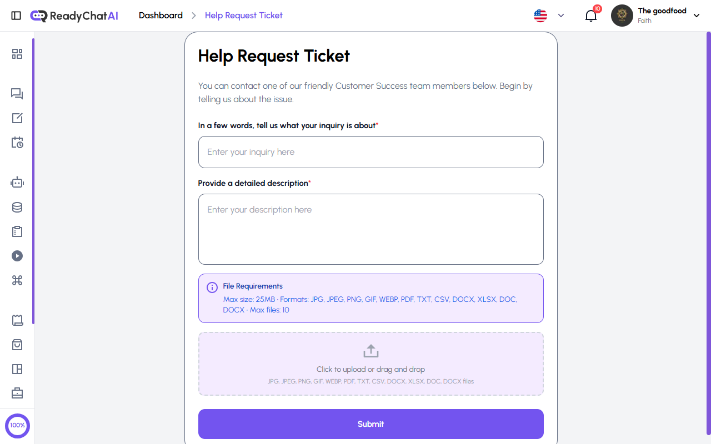Open the shopping bag icon in sidebar

(17, 345)
